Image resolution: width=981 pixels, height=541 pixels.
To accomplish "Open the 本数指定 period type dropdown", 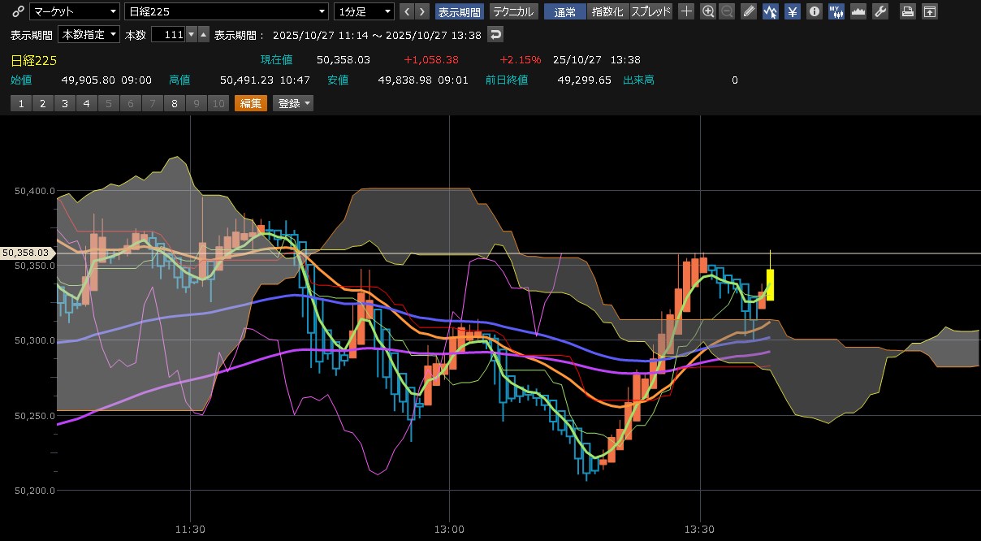I will (89, 35).
